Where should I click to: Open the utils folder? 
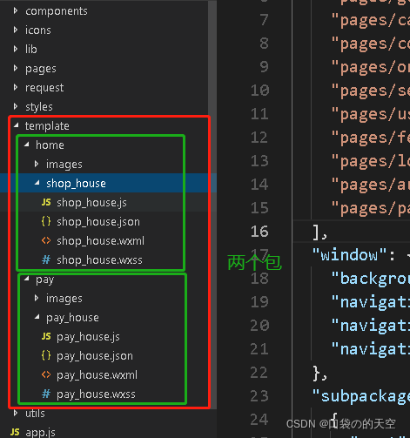(35, 414)
